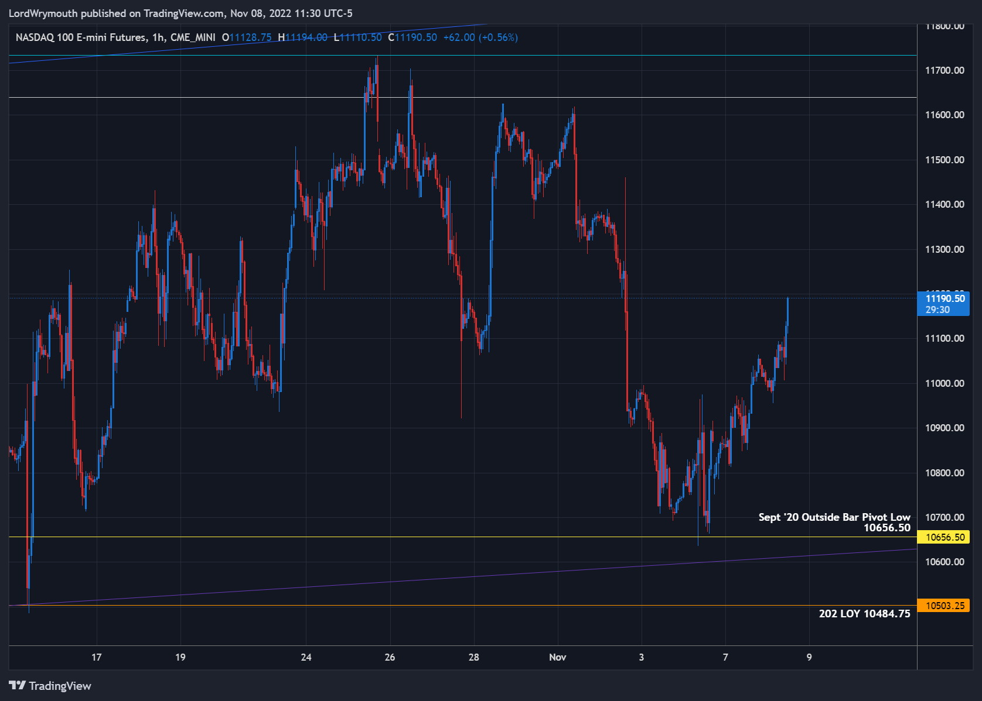
Task: Click the date label 3 on time axis
Action: click(x=642, y=657)
